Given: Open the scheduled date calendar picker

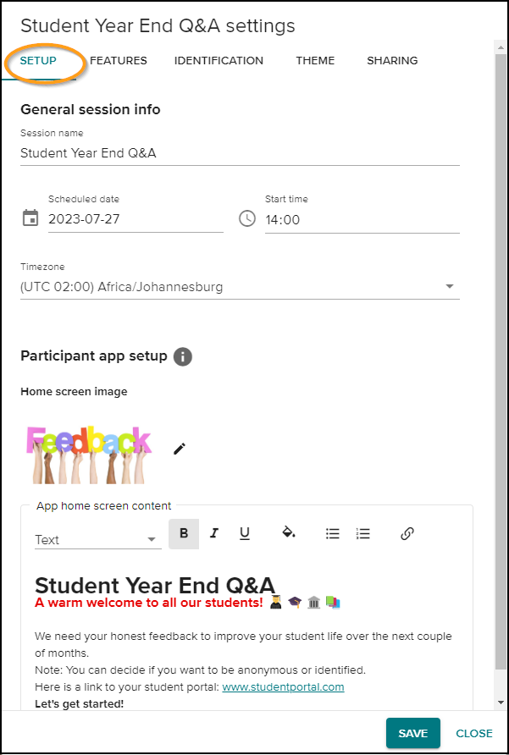Looking at the screenshot, I should [30, 218].
